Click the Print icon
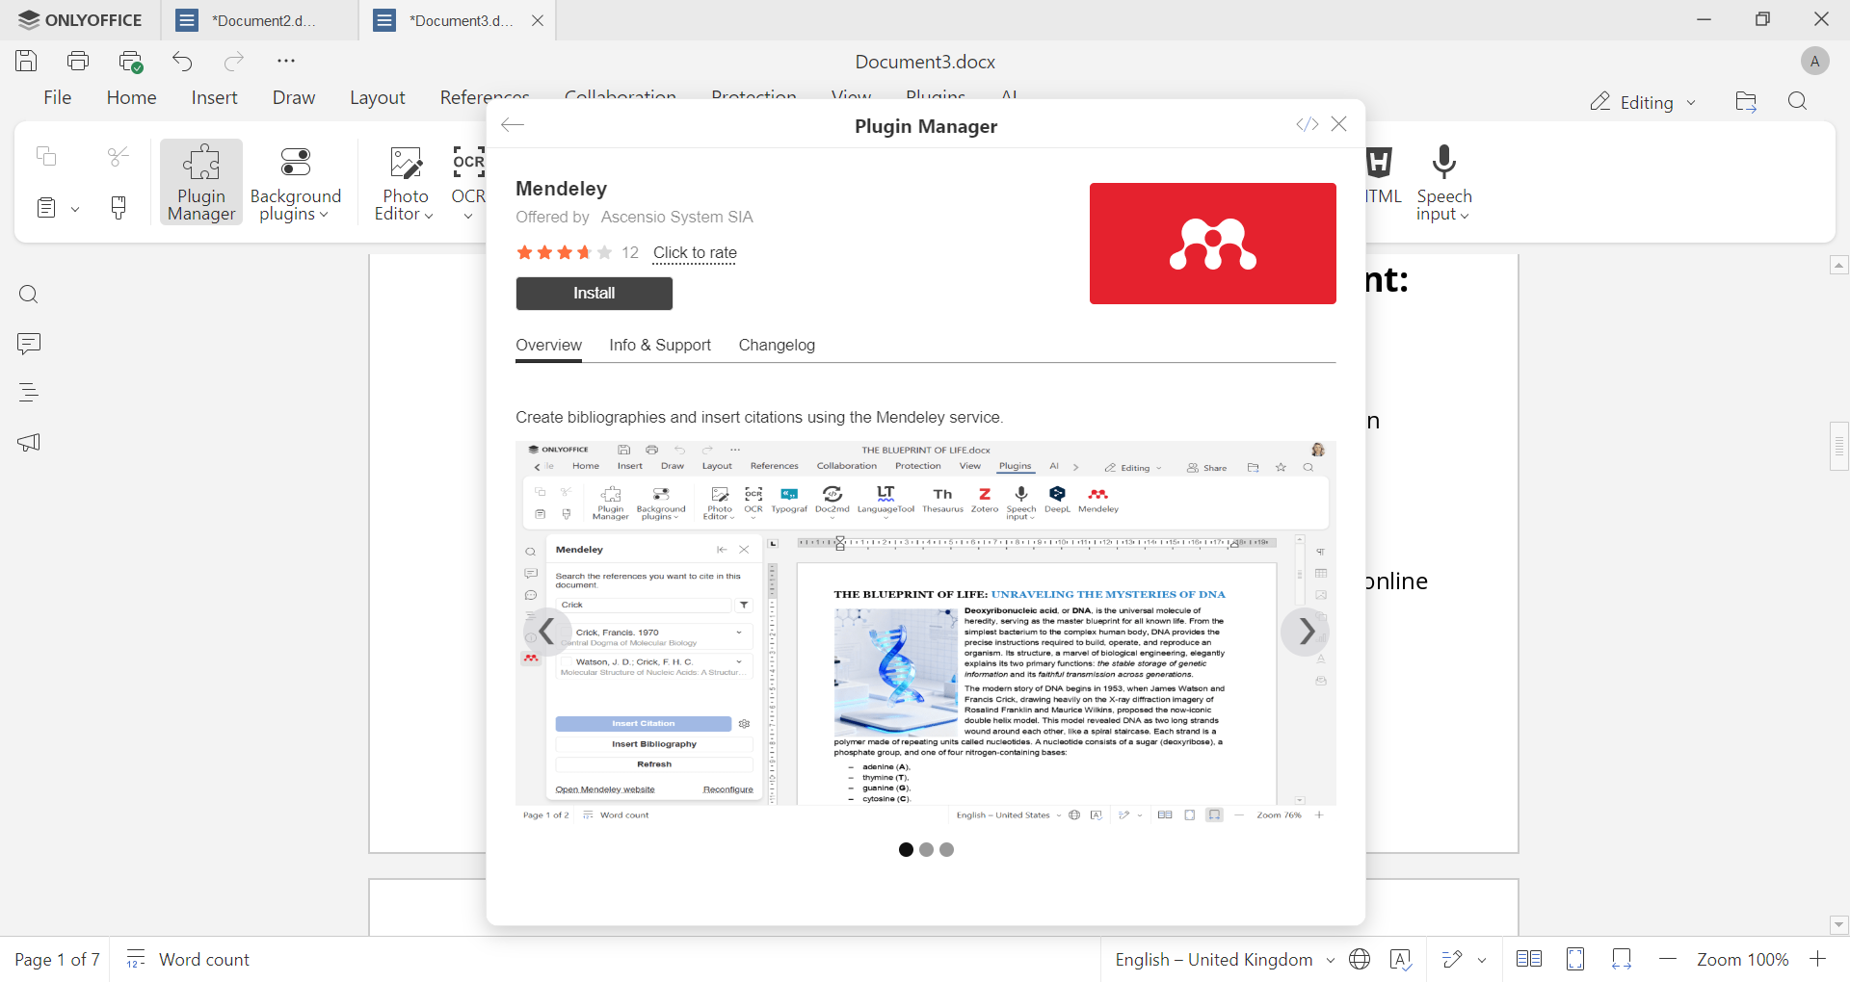The width and height of the screenshot is (1850, 982). pos(78,61)
